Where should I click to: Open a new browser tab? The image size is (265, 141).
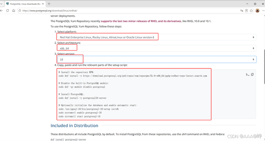click(49, 4)
